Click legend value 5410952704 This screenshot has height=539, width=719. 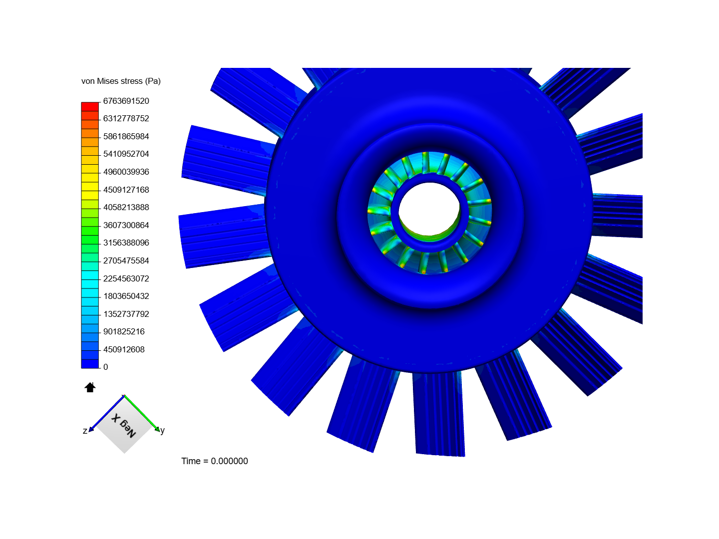(126, 154)
